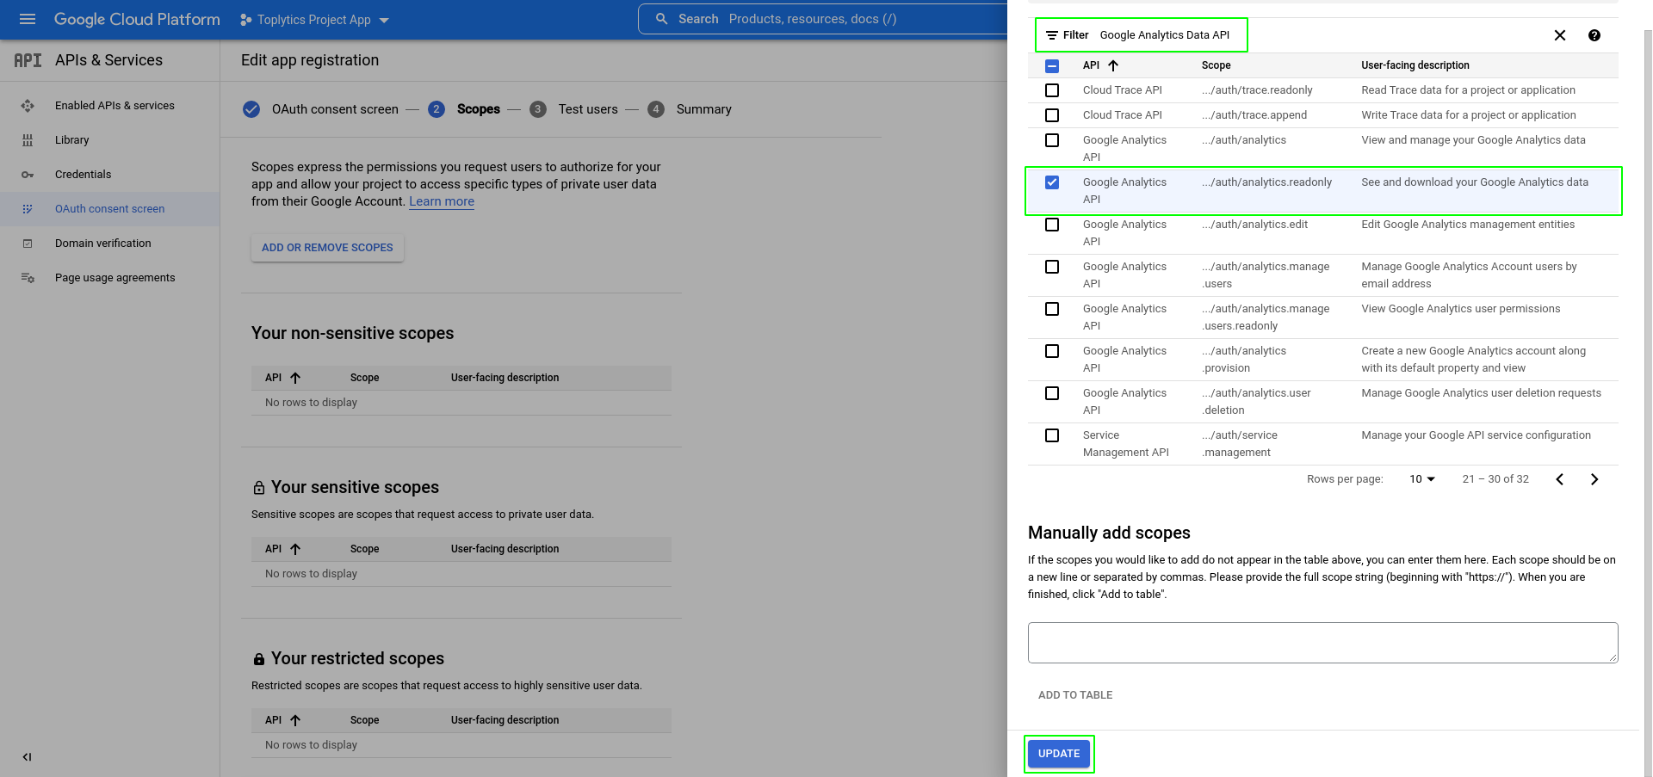Check the analytics.manage.users.readonly scope checkbox
This screenshot has width=1653, height=777.
1052,309
